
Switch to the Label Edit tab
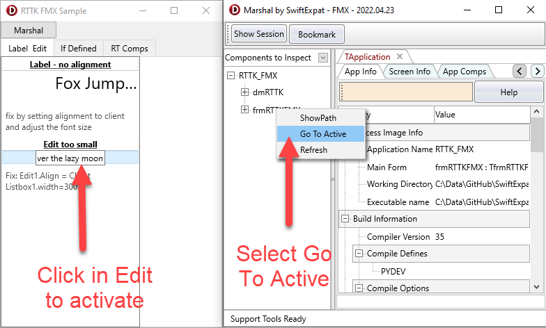click(x=28, y=49)
